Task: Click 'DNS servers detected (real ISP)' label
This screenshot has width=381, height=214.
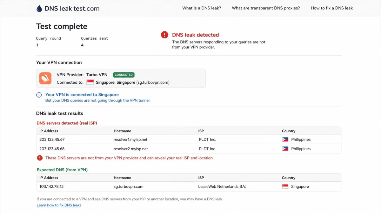Action: (x=67, y=123)
